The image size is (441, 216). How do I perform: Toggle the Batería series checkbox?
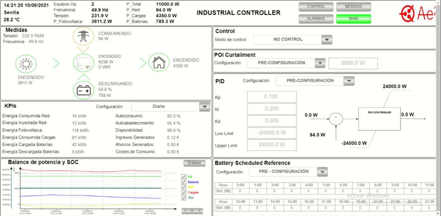(x=184, y=182)
